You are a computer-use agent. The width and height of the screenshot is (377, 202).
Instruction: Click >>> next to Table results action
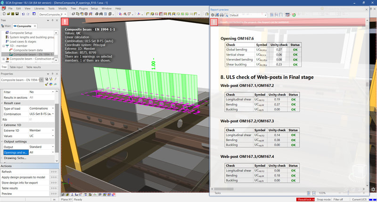(54, 188)
